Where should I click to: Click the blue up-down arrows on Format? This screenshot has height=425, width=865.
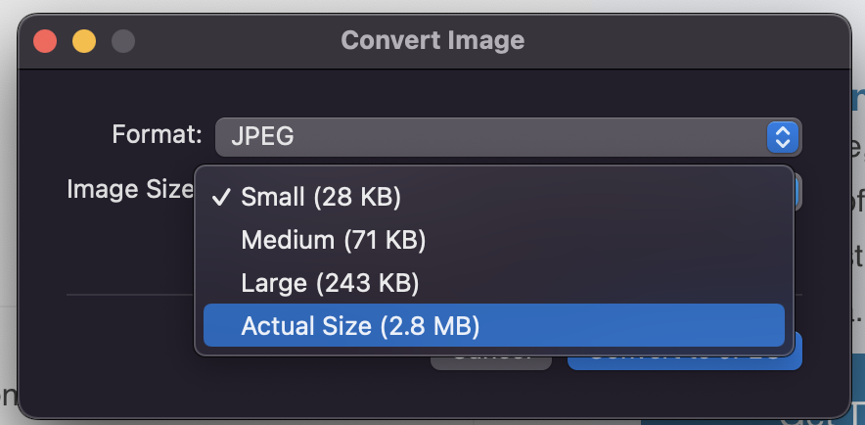[782, 137]
